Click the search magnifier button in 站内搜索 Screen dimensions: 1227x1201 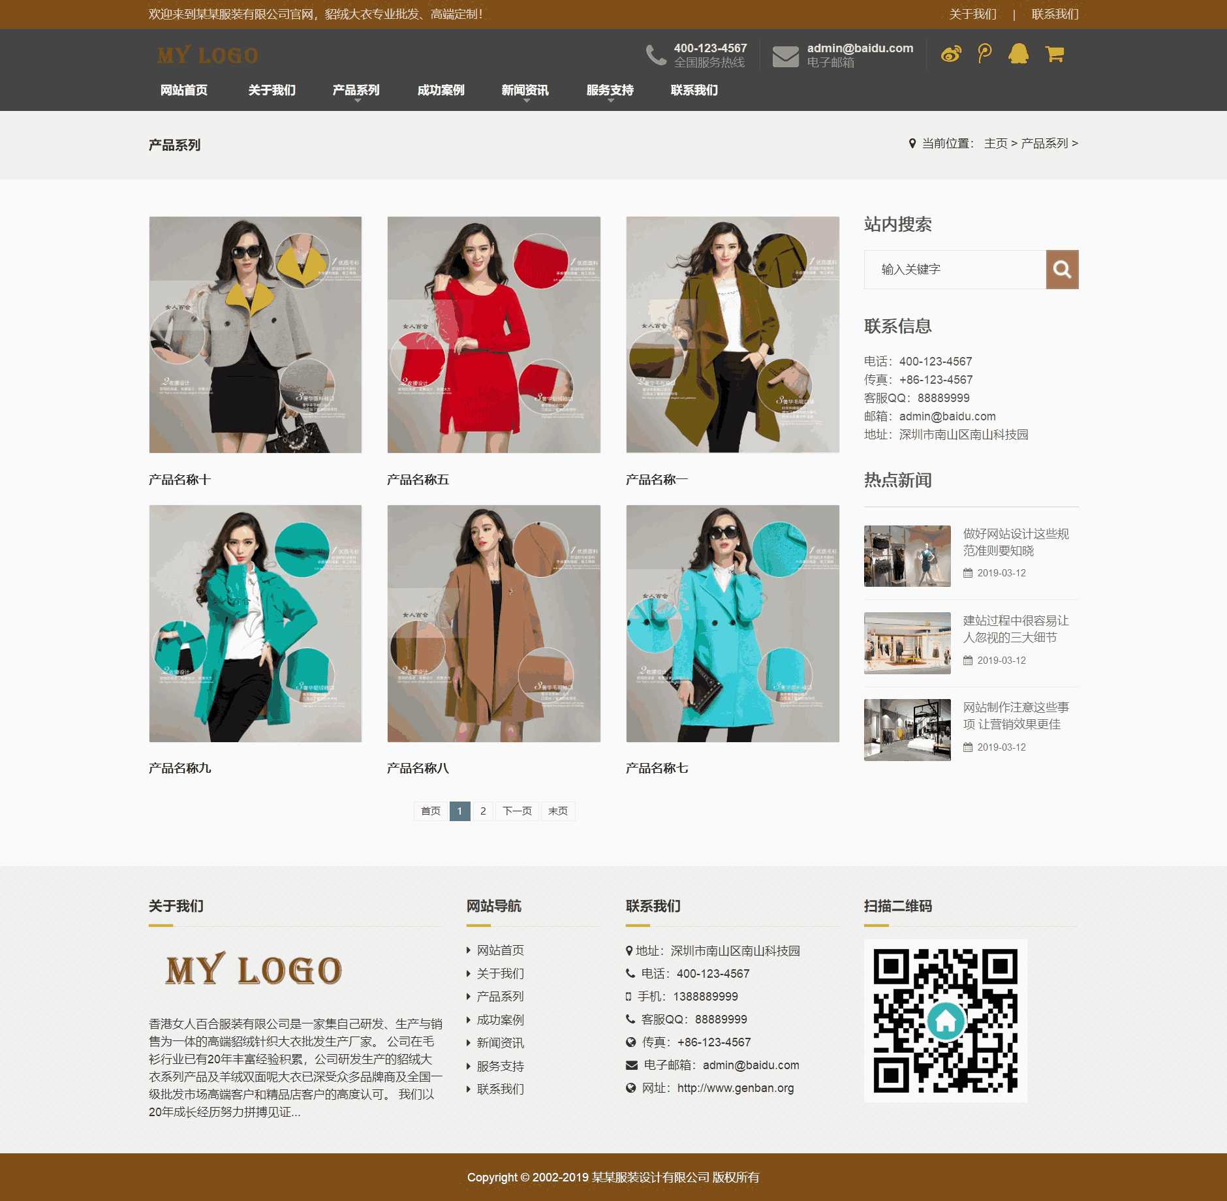[x=1061, y=269]
